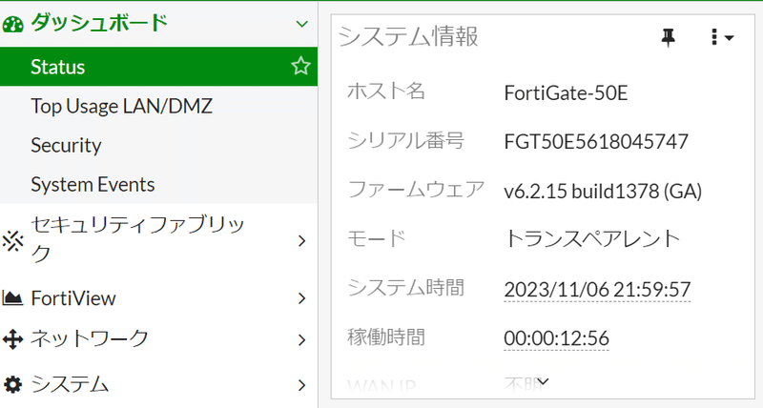Click the モード label
Image resolution: width=763 pixels, height=408 pixels.
coord(377,238)
